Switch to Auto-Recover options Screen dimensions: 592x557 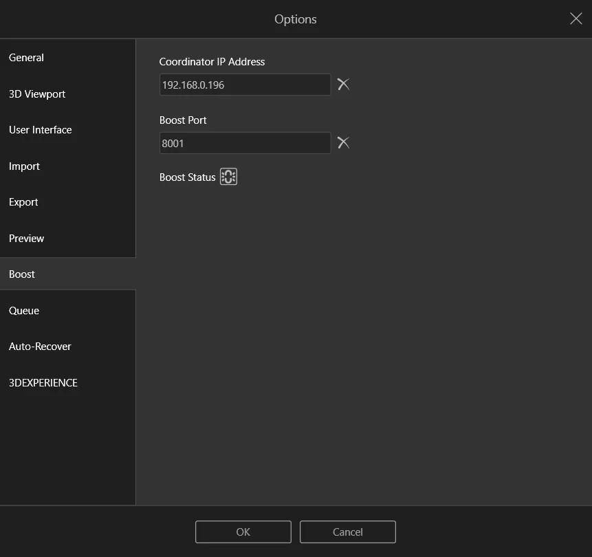[68, 347]
